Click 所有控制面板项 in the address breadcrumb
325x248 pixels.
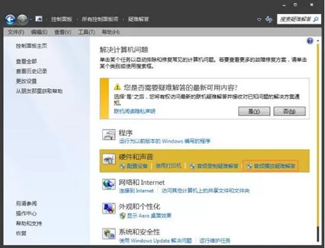click(100, 19)
